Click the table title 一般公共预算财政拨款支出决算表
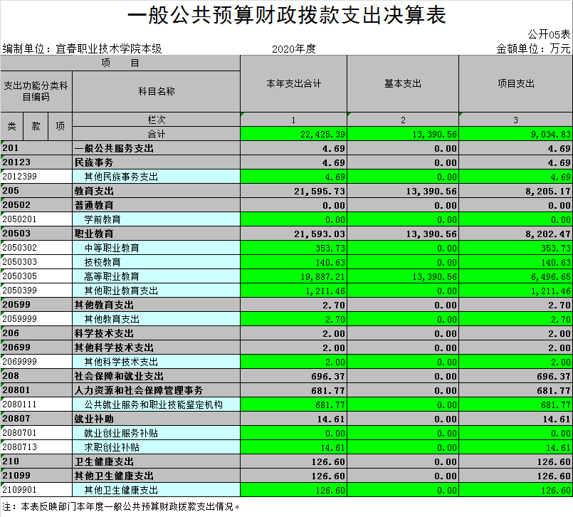The width and height of the screenshot is (573, 517). pos(286,16)
